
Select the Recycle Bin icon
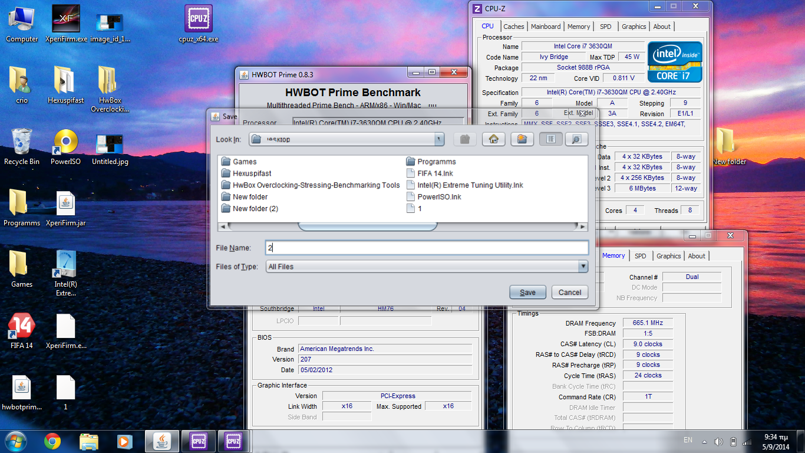(x=22, y=146)
